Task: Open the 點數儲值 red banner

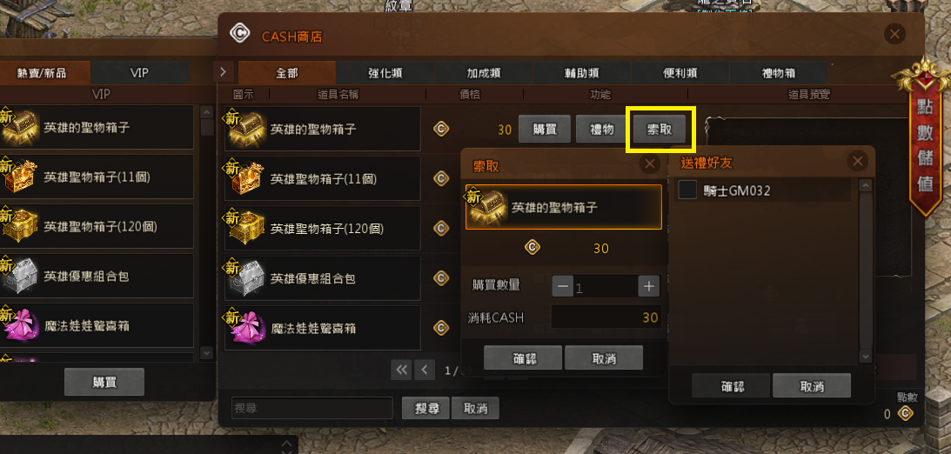Action: coord(924,137)
